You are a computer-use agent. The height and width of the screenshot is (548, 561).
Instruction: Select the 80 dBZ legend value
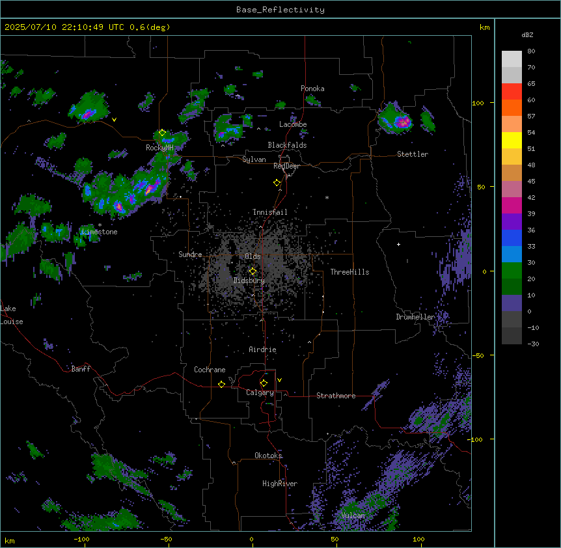tap(531, 51)
